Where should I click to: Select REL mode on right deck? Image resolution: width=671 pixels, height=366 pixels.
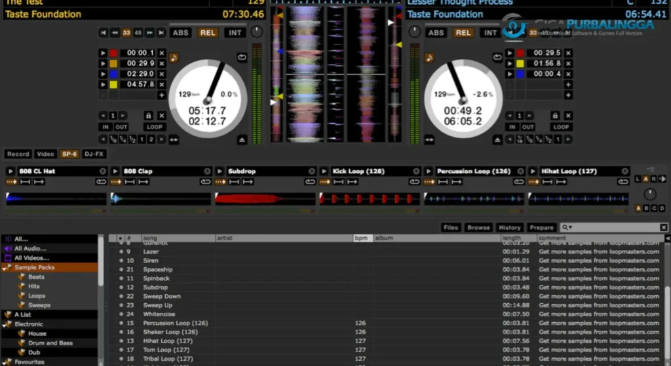pyautogui.click(x=463, y=33)
